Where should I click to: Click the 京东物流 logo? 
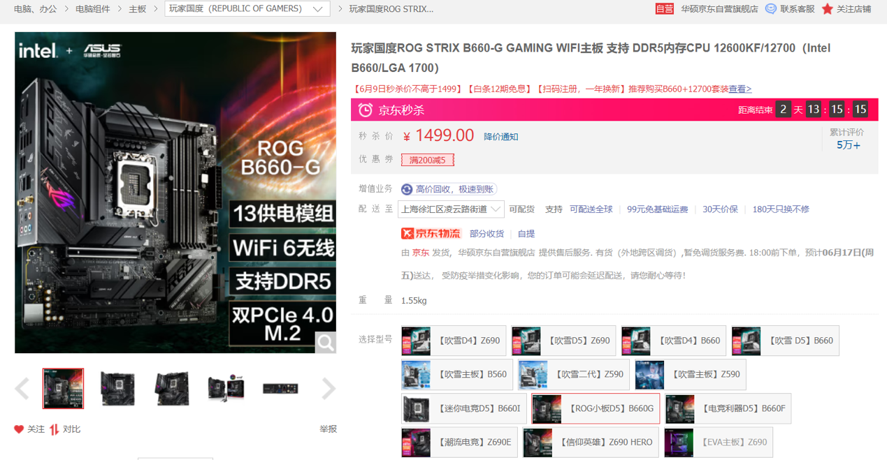click(x=431, y=233)
